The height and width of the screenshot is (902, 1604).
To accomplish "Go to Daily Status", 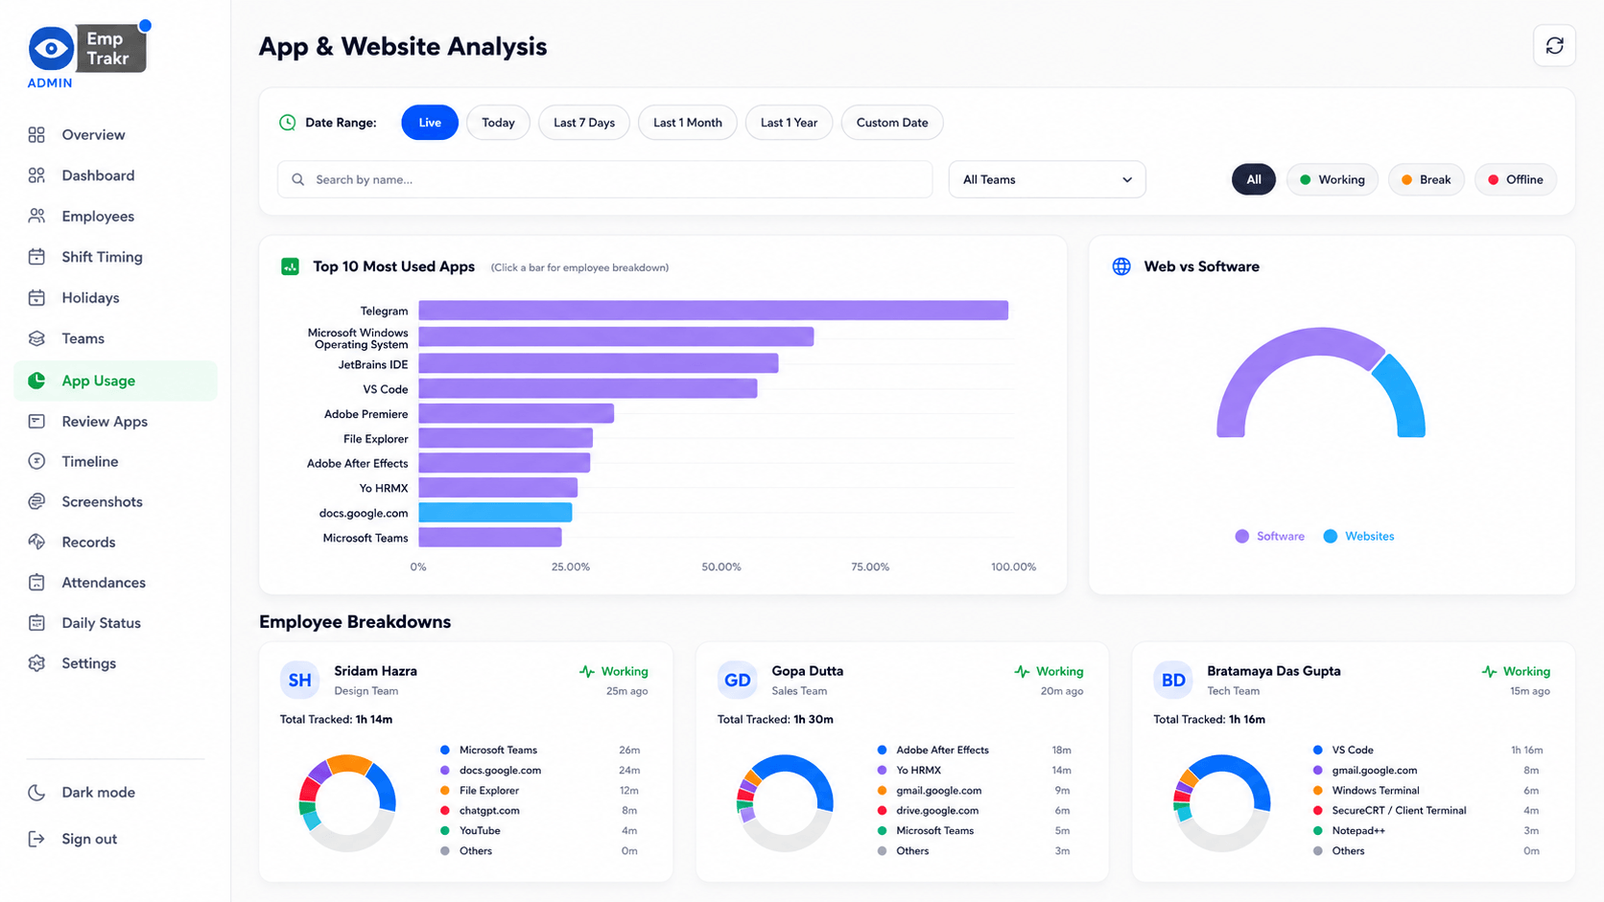I will click(115, 623).
